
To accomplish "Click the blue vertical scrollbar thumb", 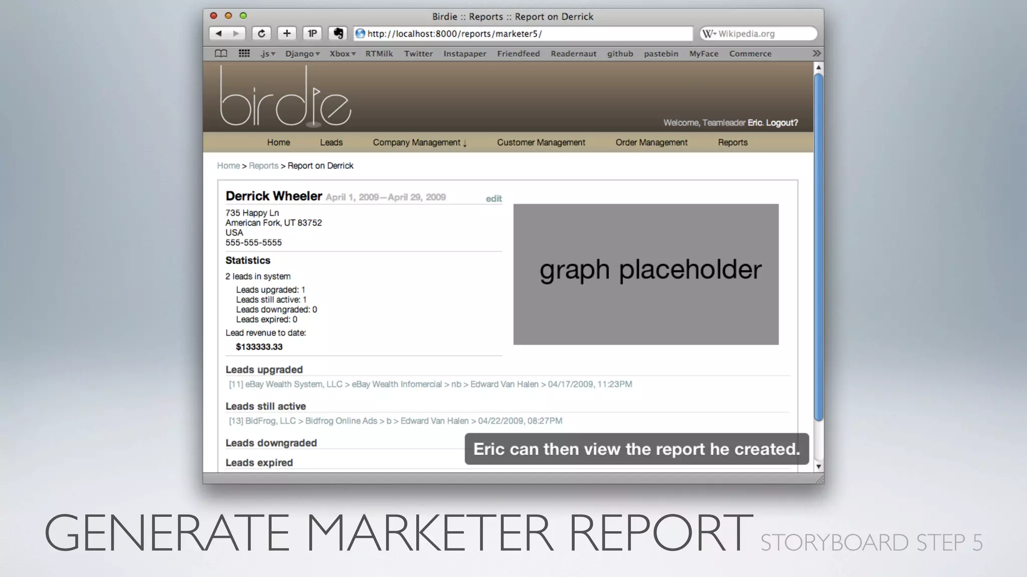I will click(x=818, y=247).
